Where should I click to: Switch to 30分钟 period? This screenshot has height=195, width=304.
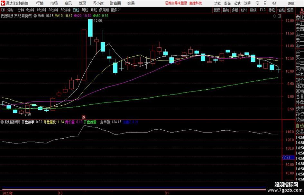pyautogui.click(x=53, y=10)
